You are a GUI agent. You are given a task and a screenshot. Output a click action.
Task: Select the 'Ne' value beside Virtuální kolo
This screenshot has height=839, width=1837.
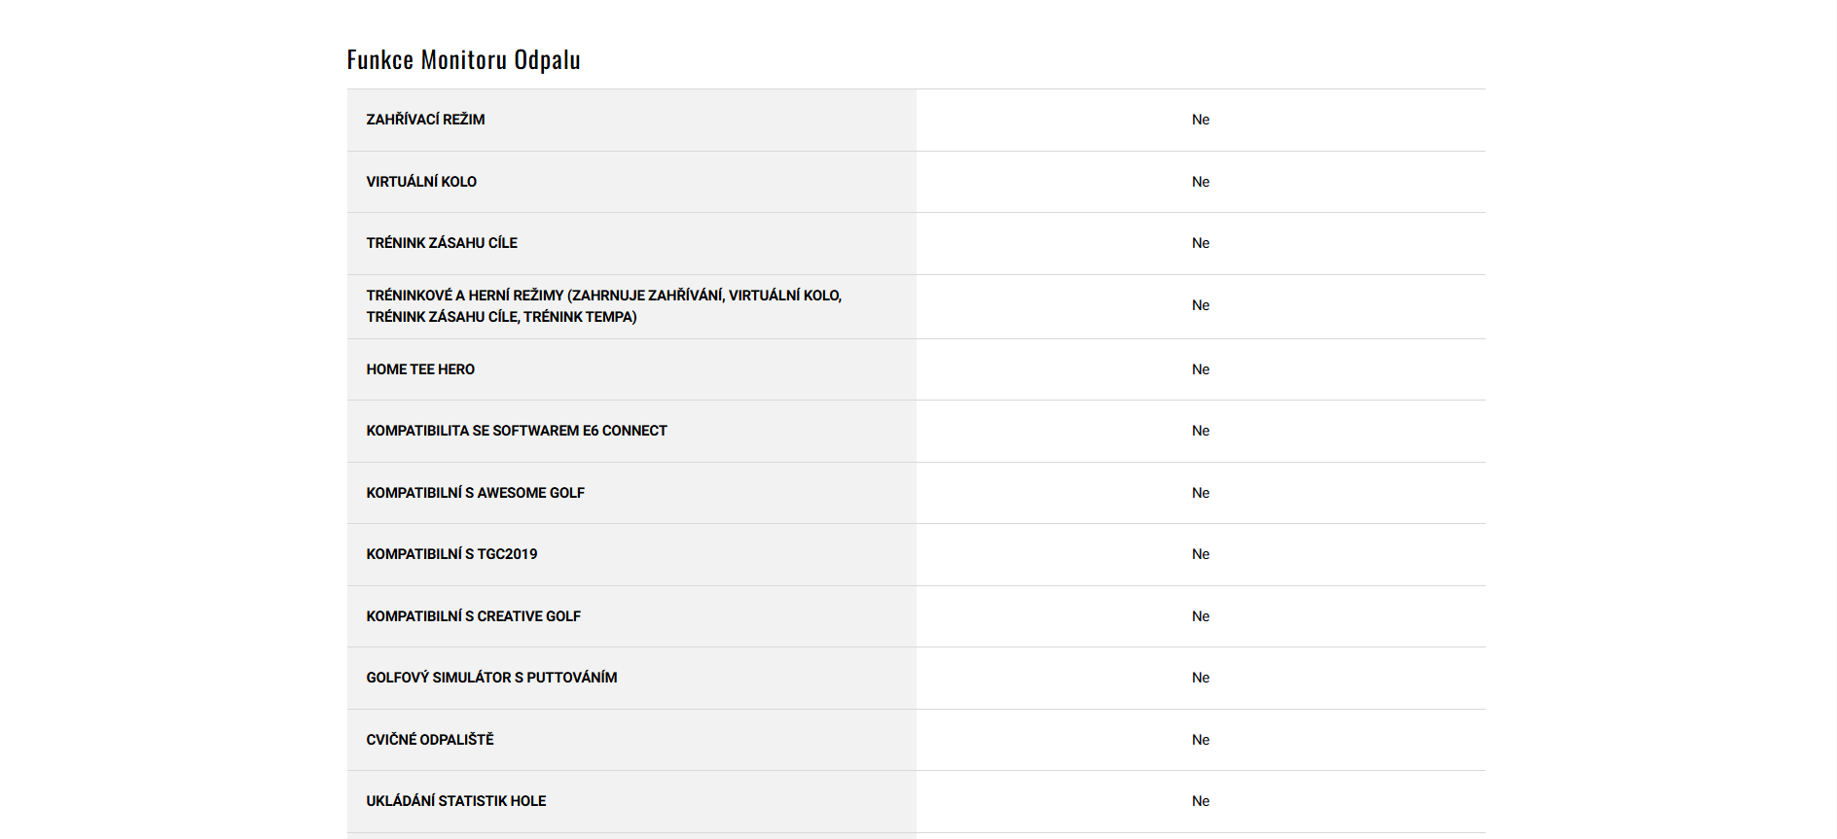[x=1201, y=182]
